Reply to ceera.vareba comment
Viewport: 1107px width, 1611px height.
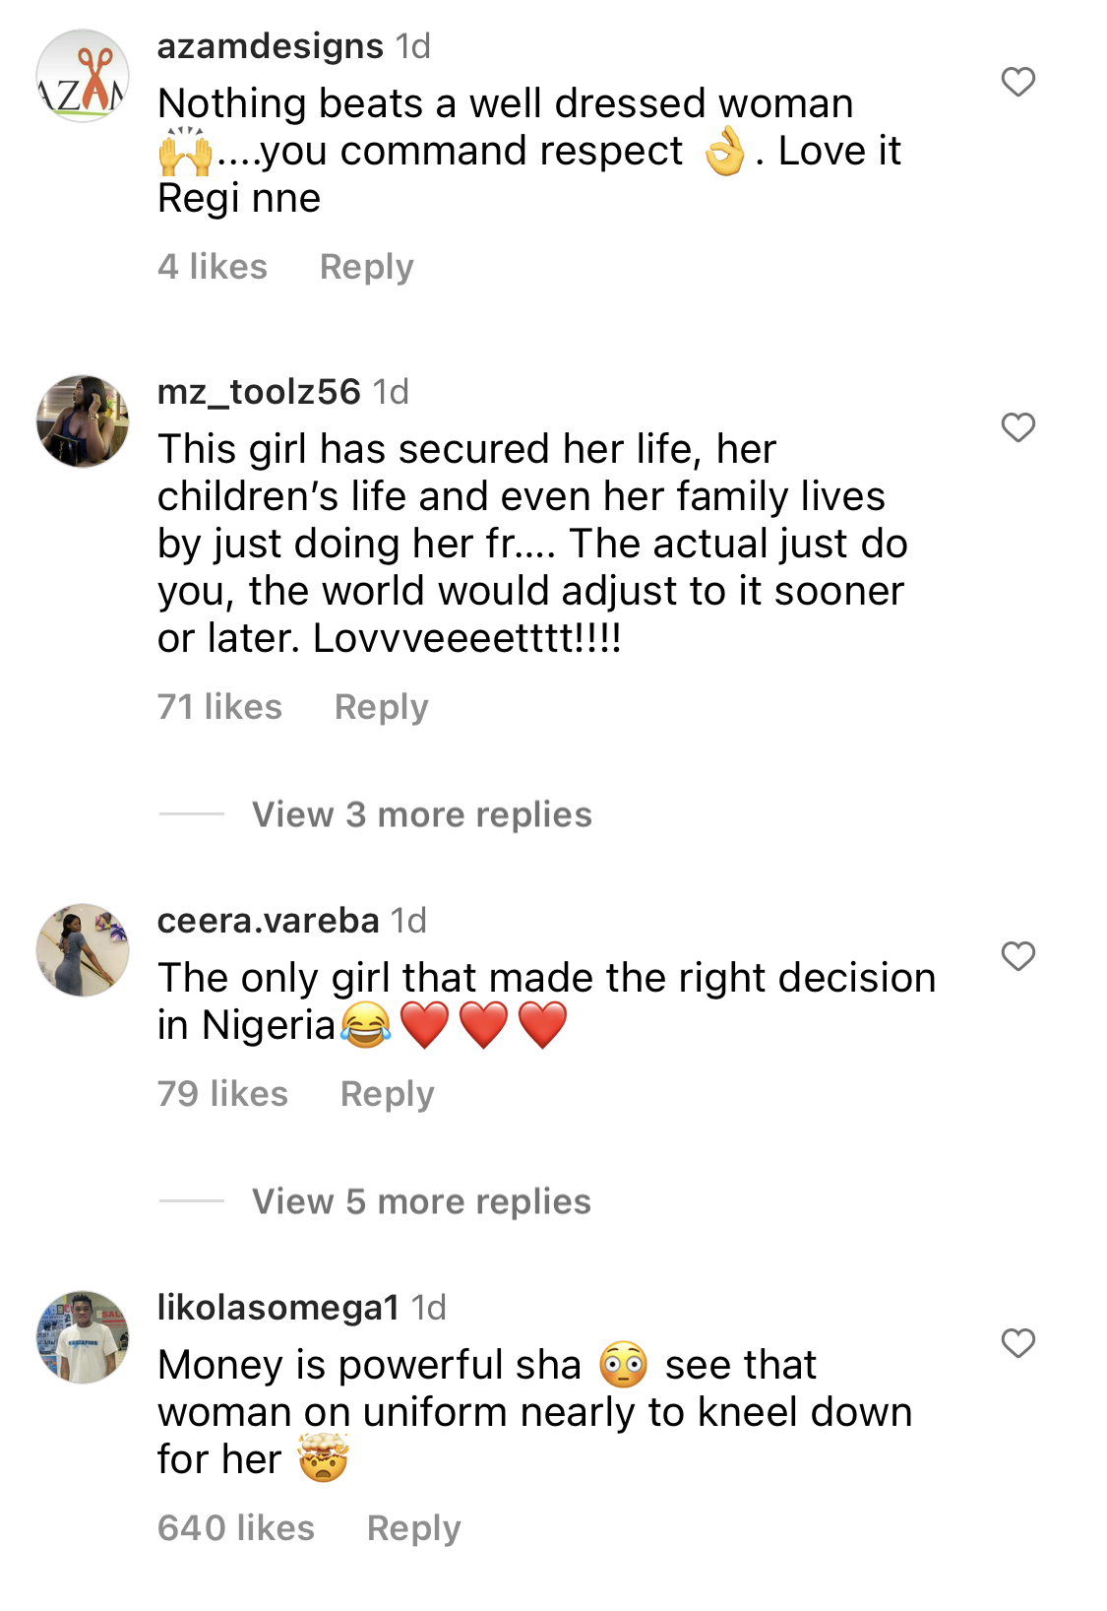click(388, 1094)
